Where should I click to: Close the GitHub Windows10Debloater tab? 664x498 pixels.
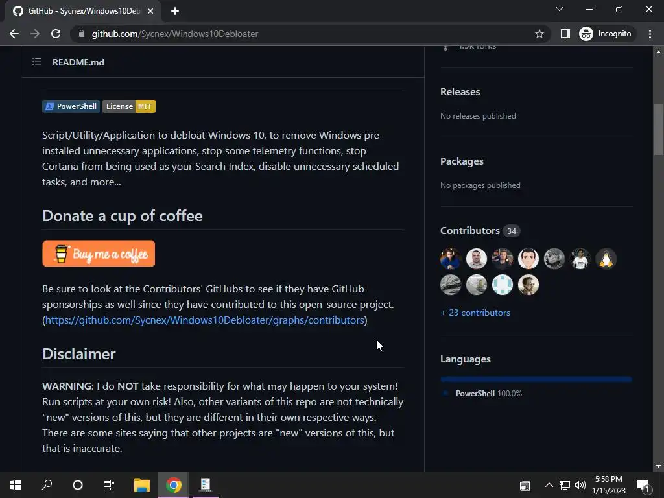150,11
